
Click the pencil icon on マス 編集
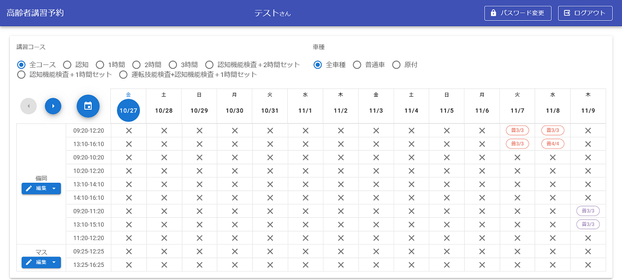29,263
